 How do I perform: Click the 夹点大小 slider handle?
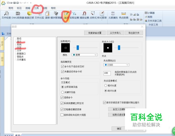pyautogui.click(x=119, y=48)
